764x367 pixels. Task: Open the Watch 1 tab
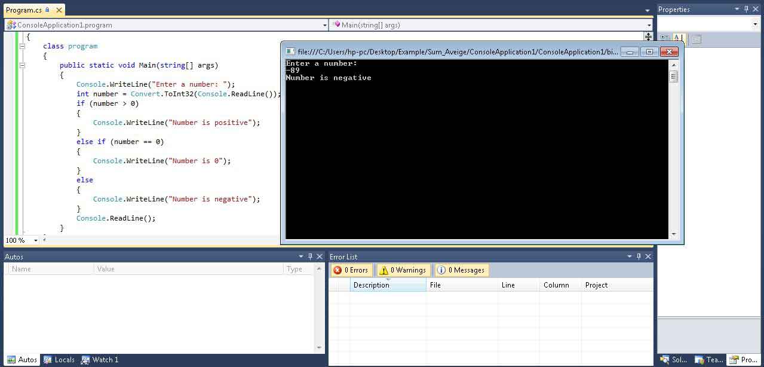pyautogui.click(x=100, y=360)
